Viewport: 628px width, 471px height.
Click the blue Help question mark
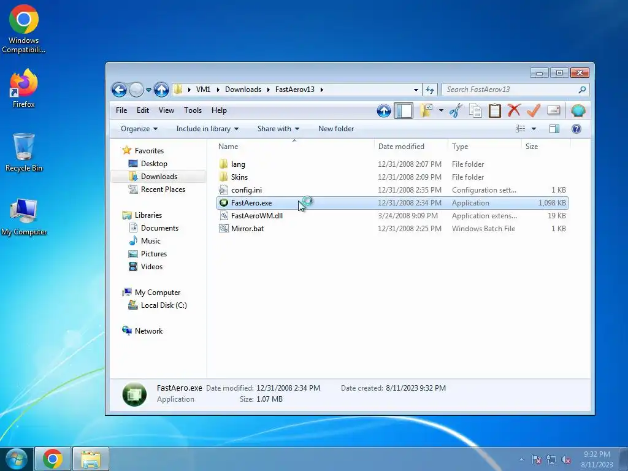576,129
